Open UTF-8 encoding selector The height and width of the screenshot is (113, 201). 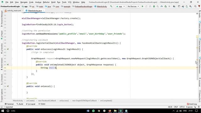pos(182,107)
